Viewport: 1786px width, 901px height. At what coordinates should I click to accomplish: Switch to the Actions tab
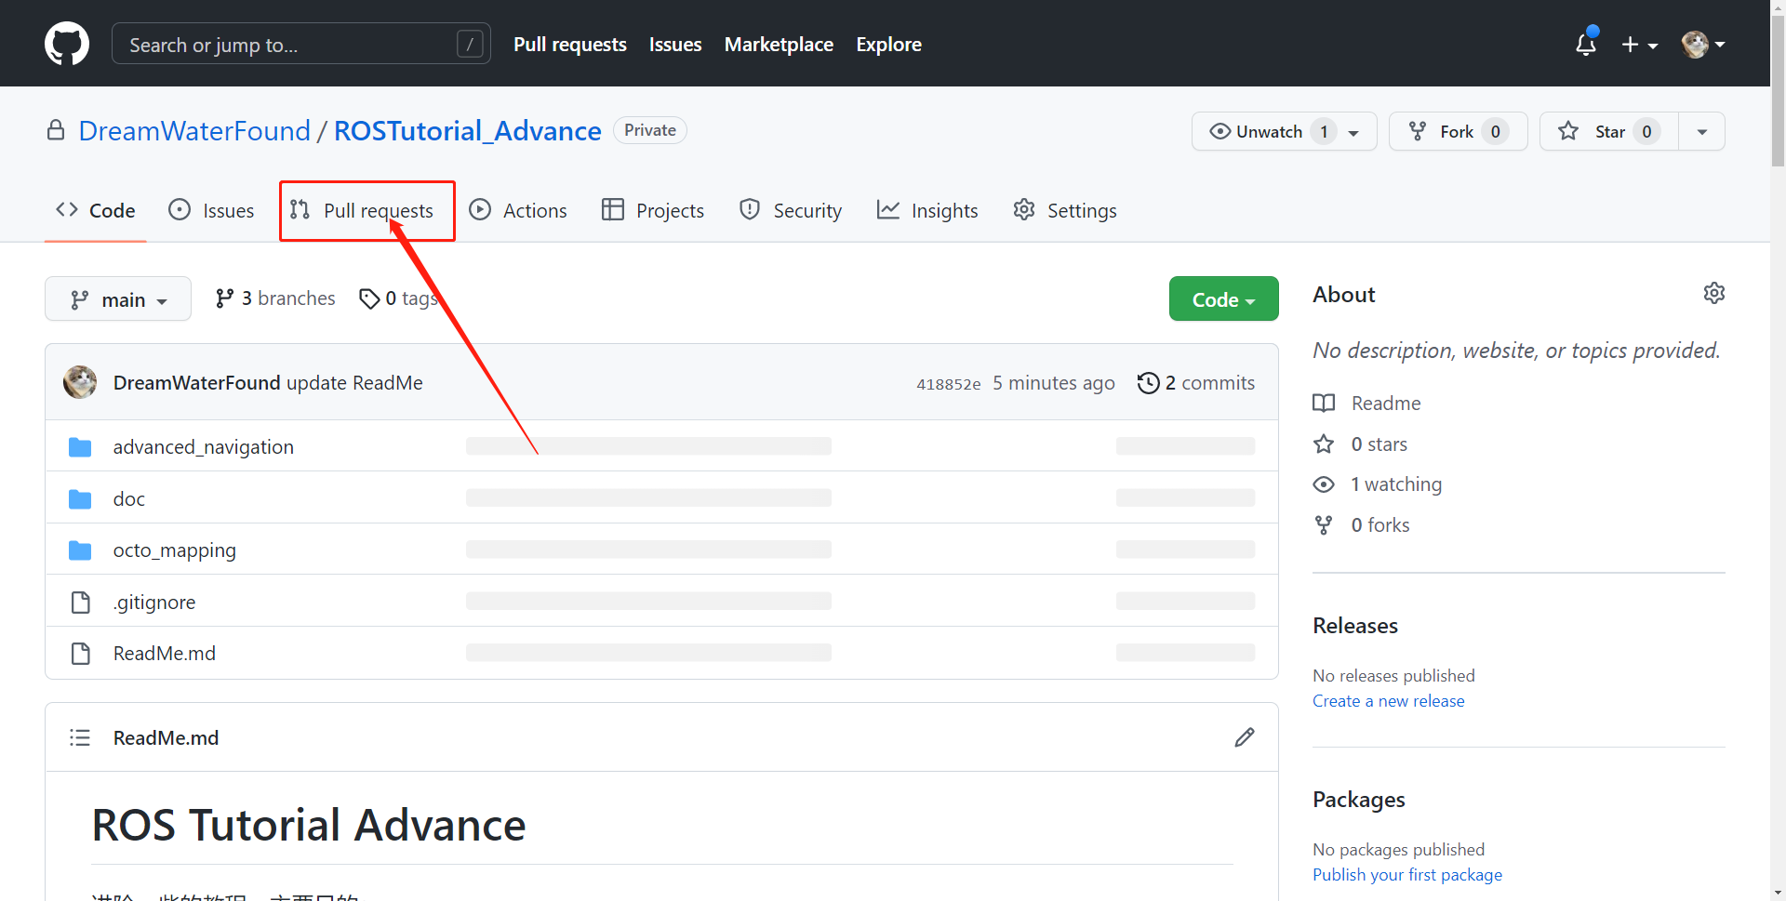pos(518,210)
